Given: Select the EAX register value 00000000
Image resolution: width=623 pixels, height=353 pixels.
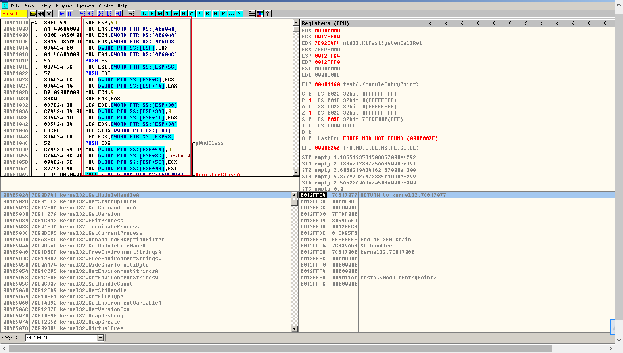Looking at the screenshot, I should pos(327,31).
